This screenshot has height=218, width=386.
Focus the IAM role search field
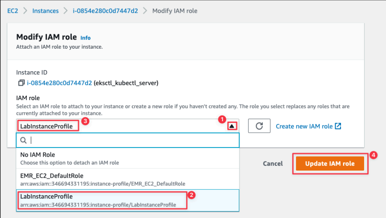128,141
